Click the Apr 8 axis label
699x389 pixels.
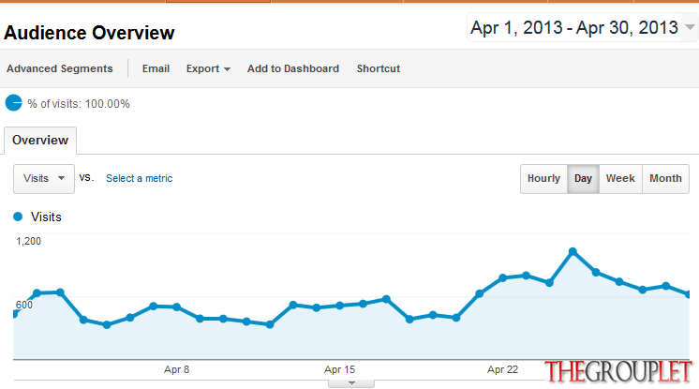pos(176,369)
